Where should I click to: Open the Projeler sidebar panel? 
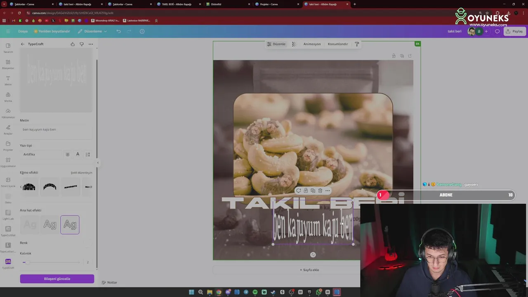[x=8, y=146]
